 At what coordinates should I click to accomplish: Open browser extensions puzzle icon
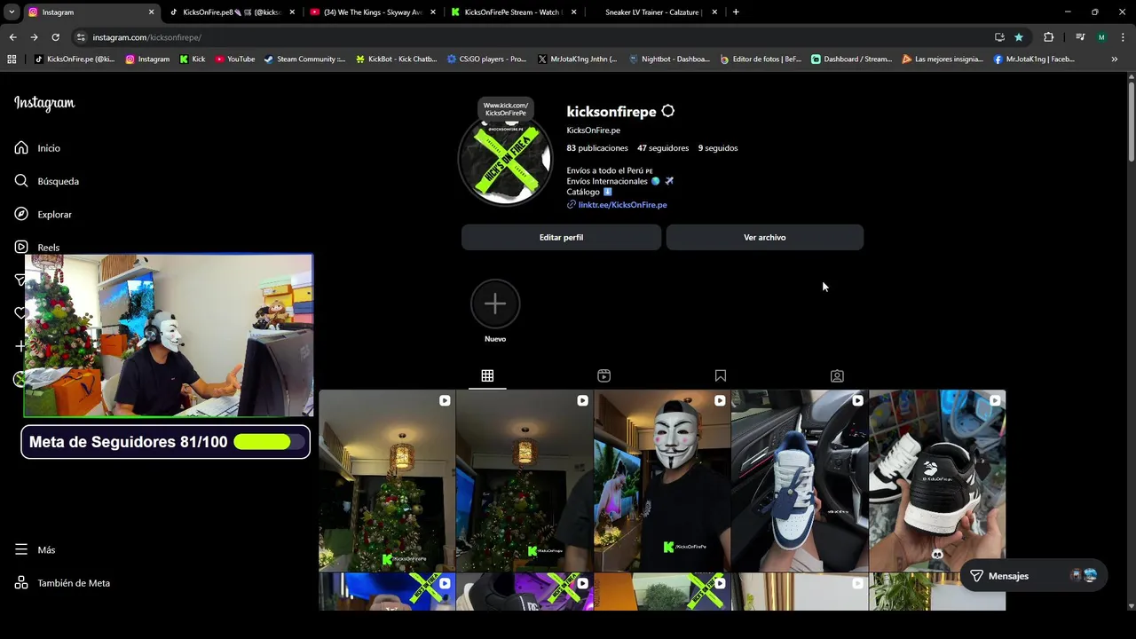click(1048, 37)
